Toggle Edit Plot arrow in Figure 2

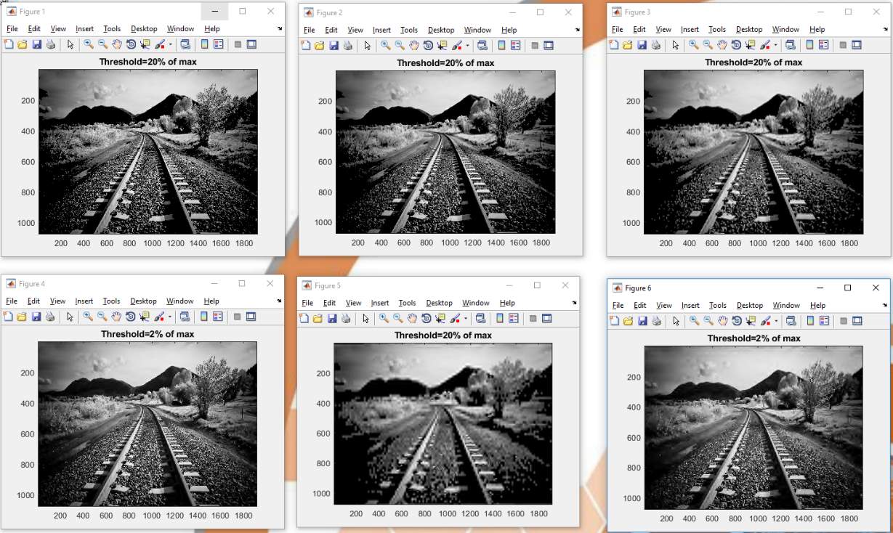[367, 45]
